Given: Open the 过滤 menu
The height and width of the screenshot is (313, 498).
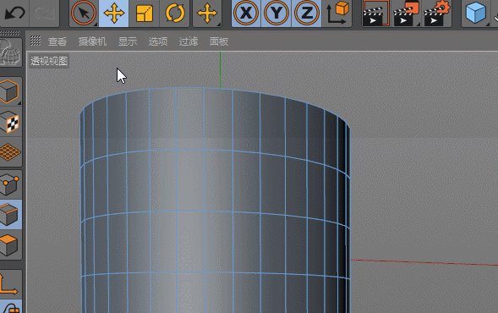Looking at the screenshot, I should coord(189,41).
